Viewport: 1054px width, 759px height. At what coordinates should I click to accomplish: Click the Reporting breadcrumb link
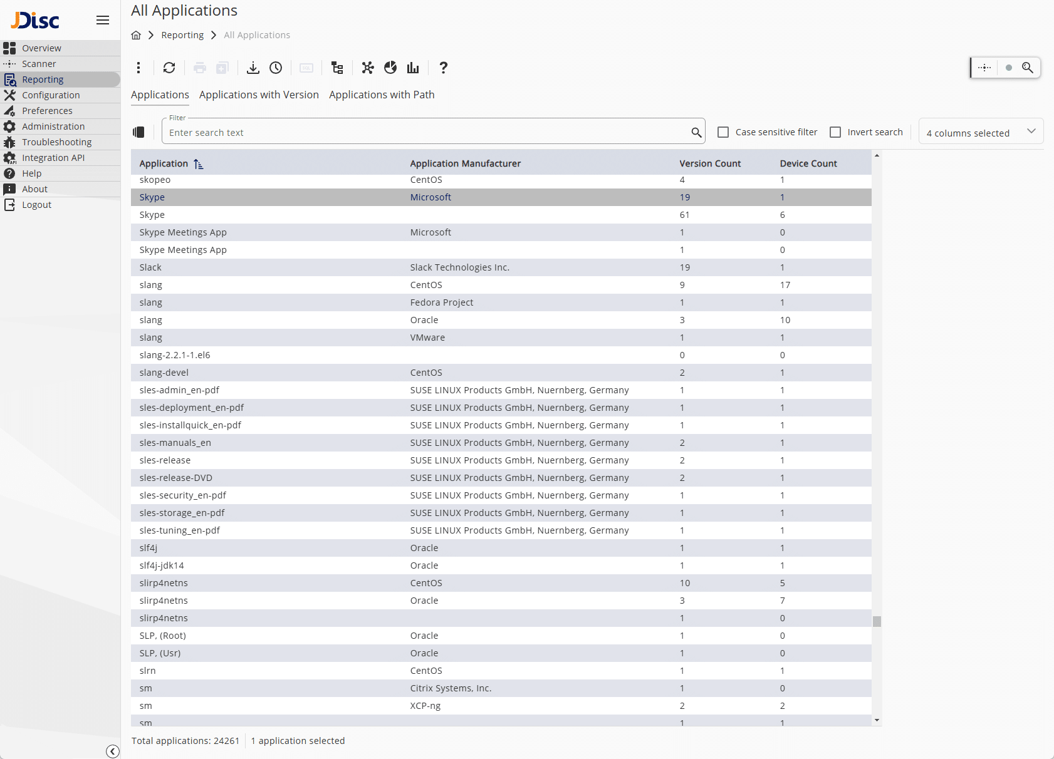[x=182, y=35]
